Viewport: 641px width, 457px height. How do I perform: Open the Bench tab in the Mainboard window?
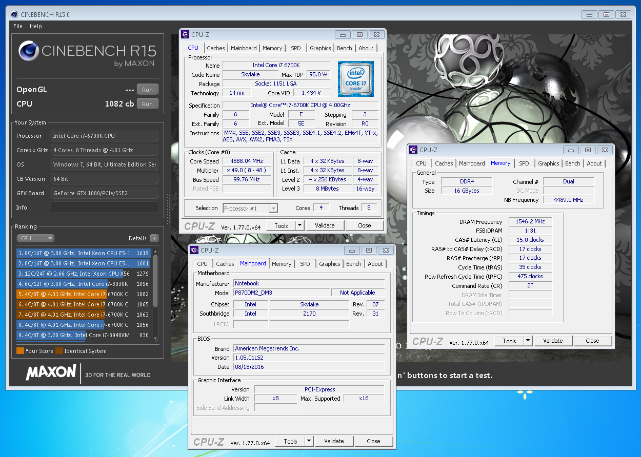click(354, 264)
